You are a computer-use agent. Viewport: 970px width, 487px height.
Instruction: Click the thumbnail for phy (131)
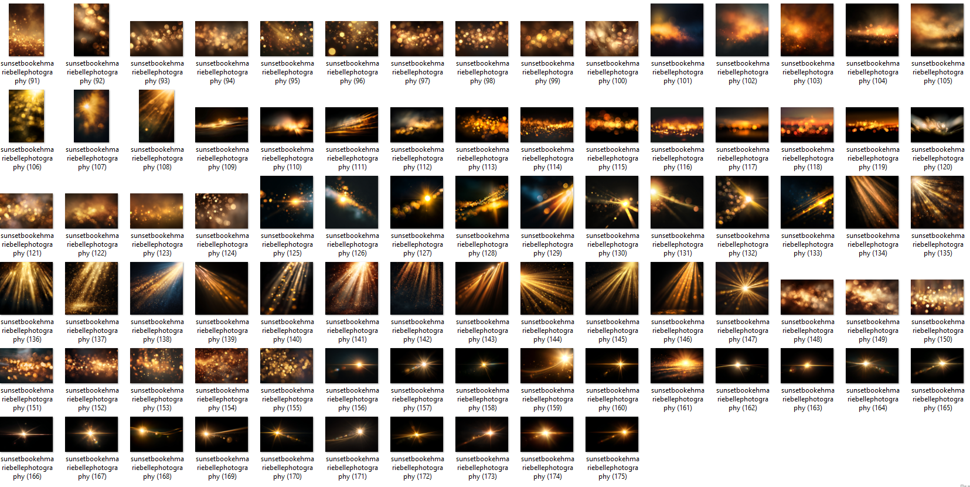click(677, 202)
